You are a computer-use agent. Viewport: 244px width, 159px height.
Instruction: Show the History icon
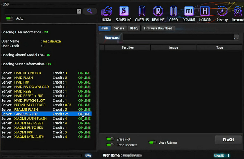222,14
